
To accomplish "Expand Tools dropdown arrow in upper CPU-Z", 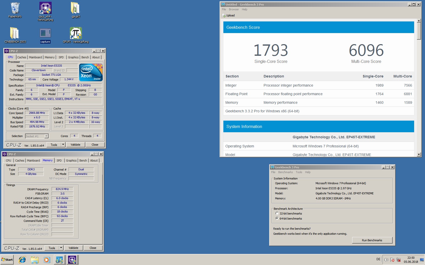I will [x=63, y=145].
